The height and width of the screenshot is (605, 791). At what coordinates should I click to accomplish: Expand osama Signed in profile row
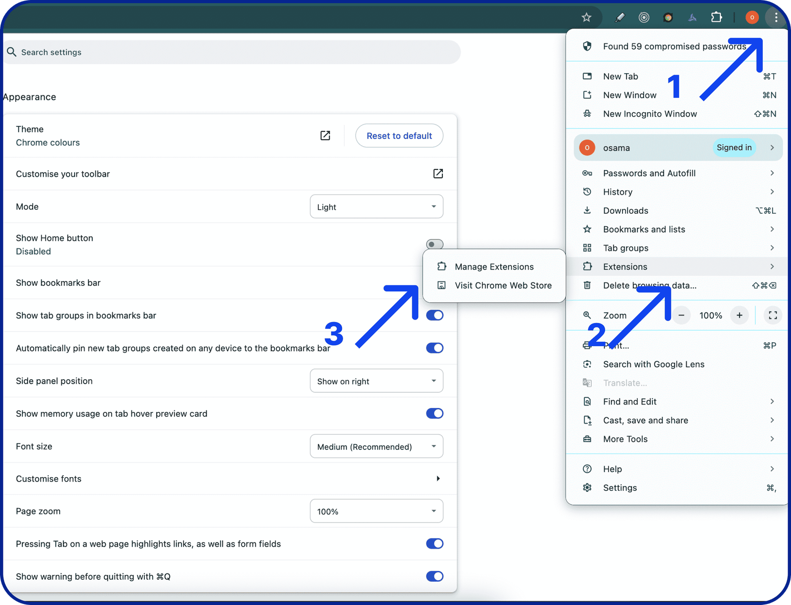point(678,148)
